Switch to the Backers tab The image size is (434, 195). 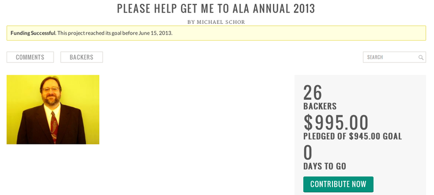(82, 57)
